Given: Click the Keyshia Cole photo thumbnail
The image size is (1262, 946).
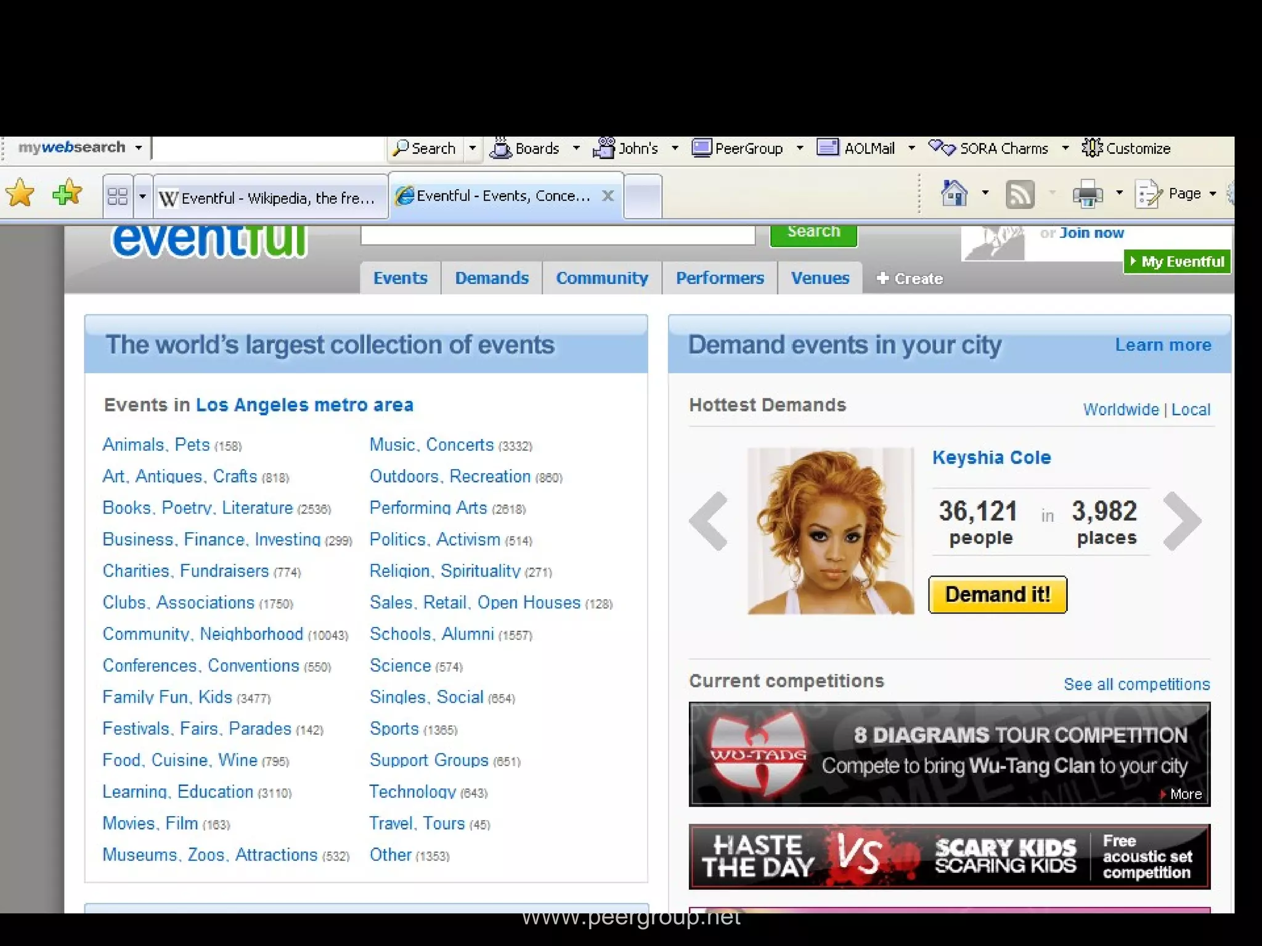Looking at the screenshot, I should tap(830, 530).
